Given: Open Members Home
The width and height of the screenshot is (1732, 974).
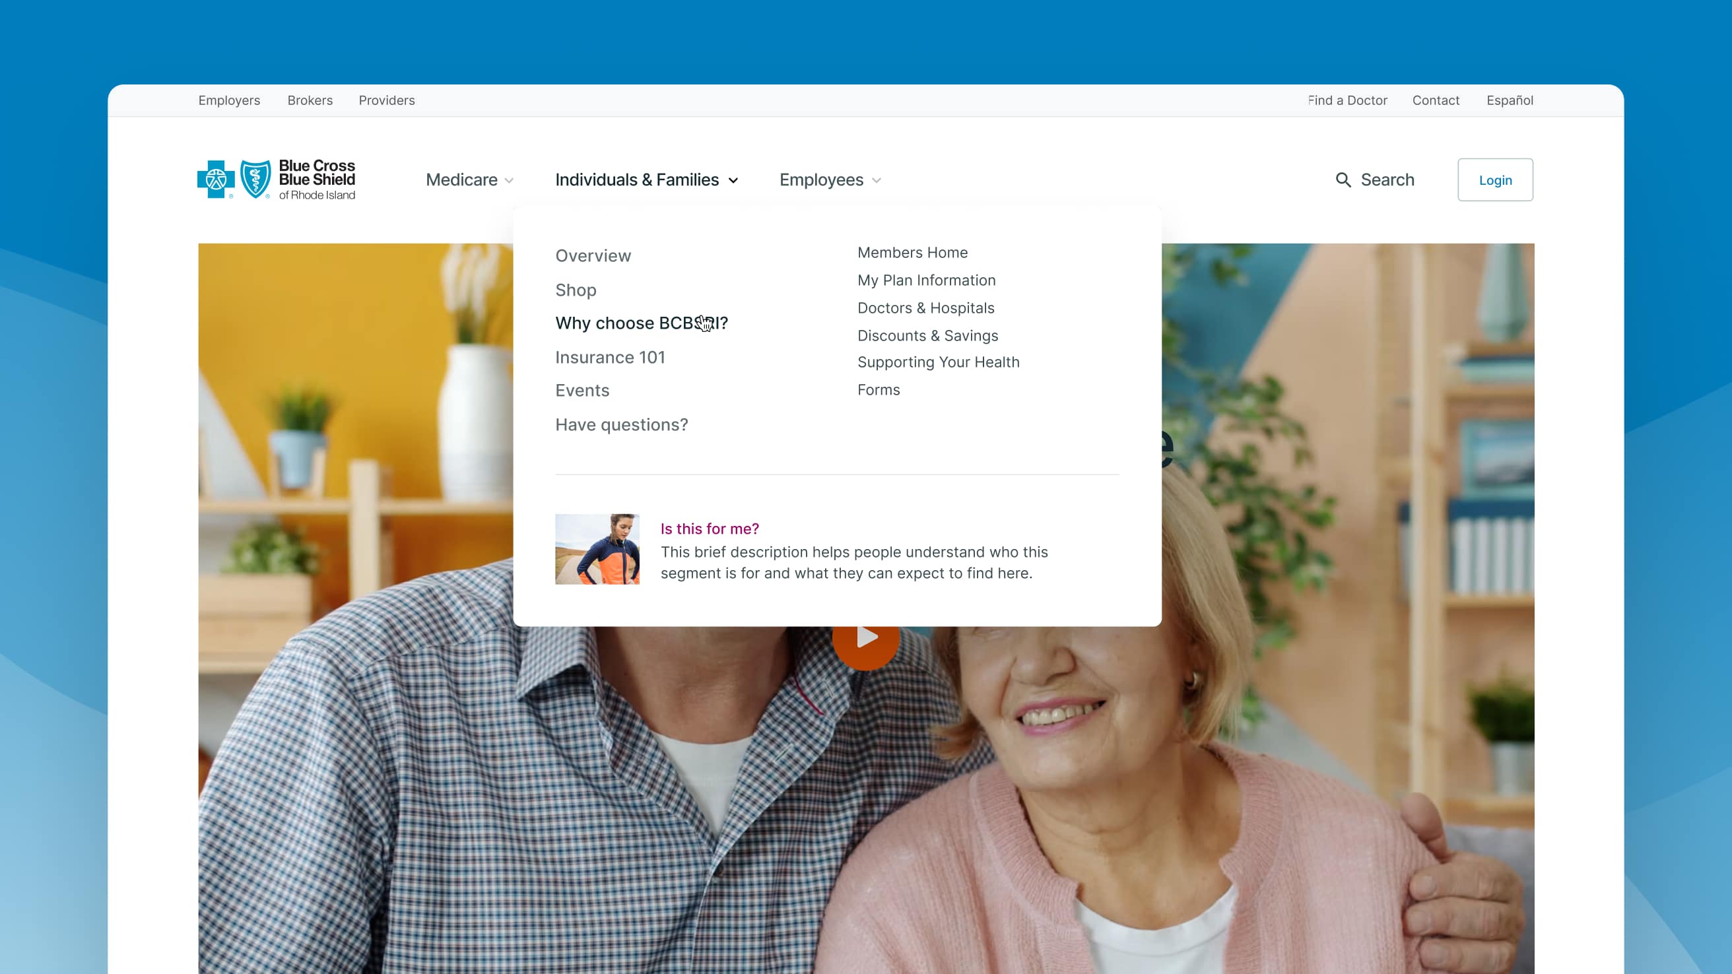Looking at the screenshot, I should [912, 253].
